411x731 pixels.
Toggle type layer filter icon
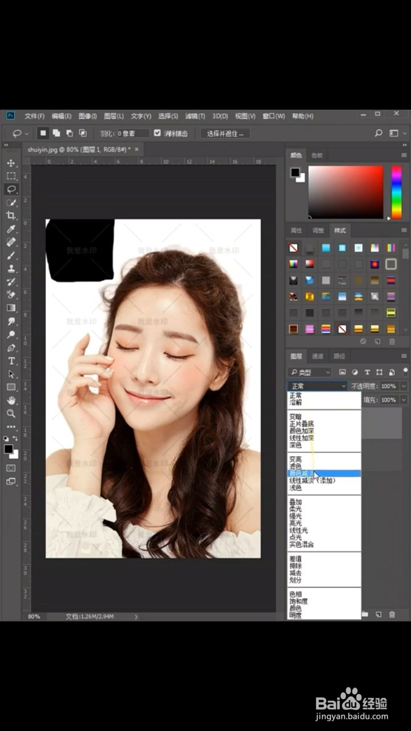click(367, 372)
